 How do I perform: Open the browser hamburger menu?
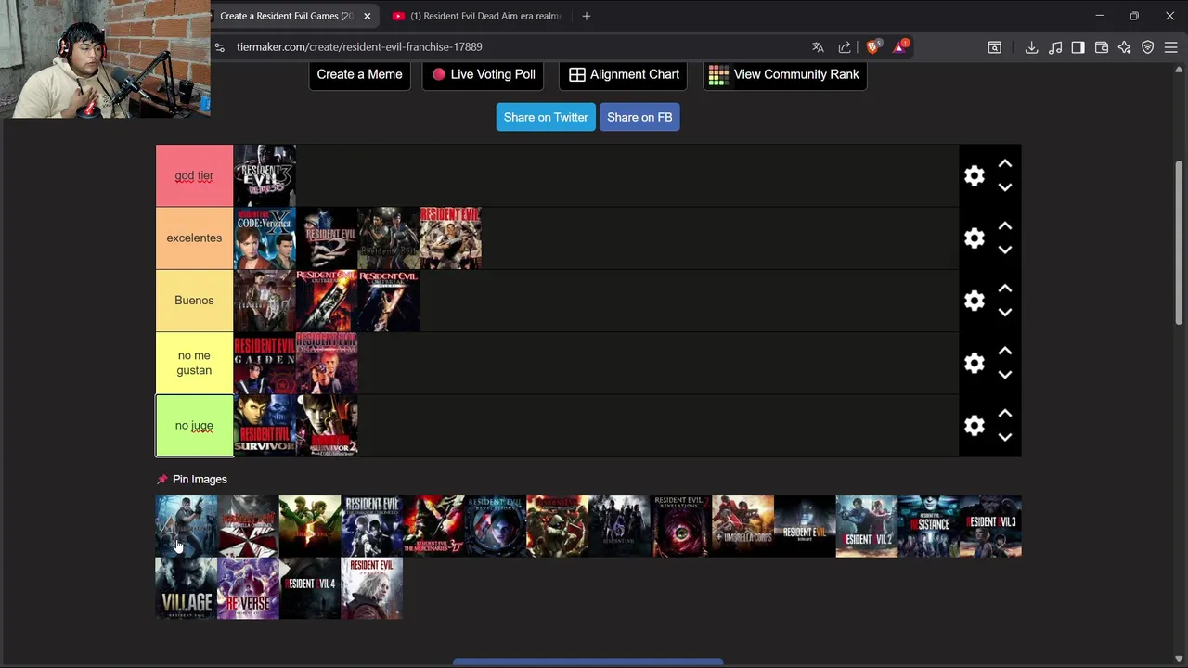click(1171, 47)
